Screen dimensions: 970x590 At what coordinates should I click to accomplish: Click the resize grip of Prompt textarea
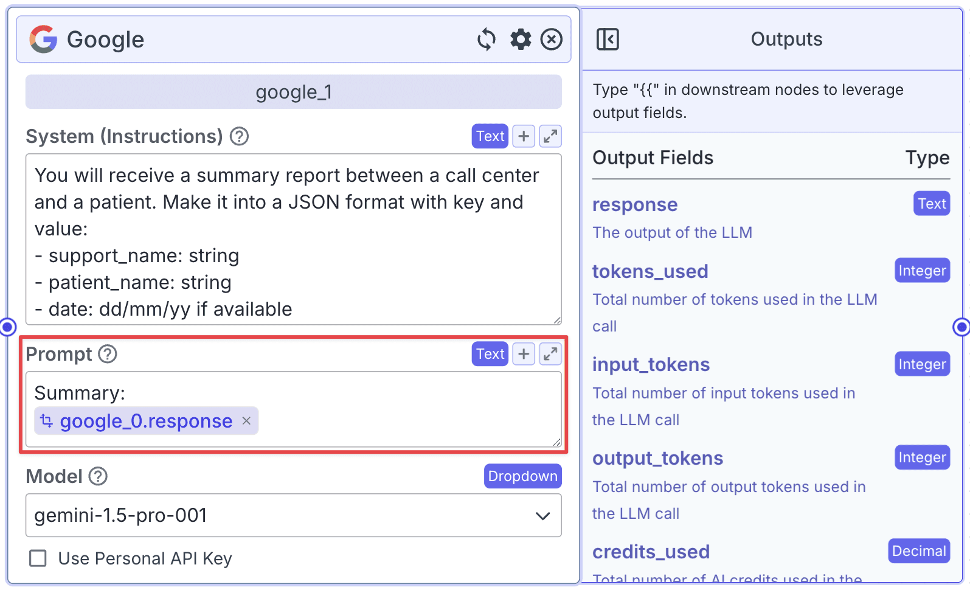[557, 442]
